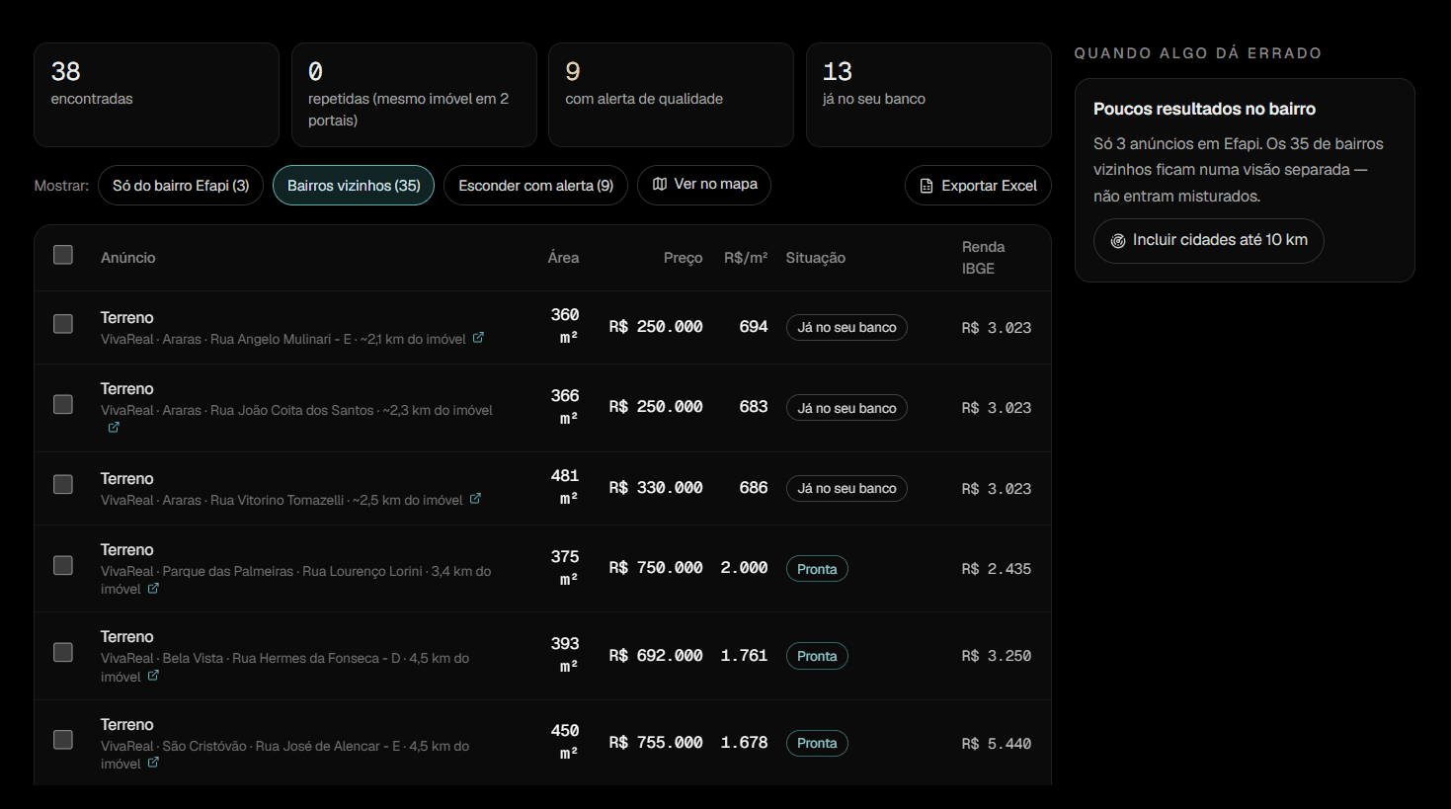1451x809 pixels.
Task: Click the Exportar Excel button label
Action: [989, 186]
